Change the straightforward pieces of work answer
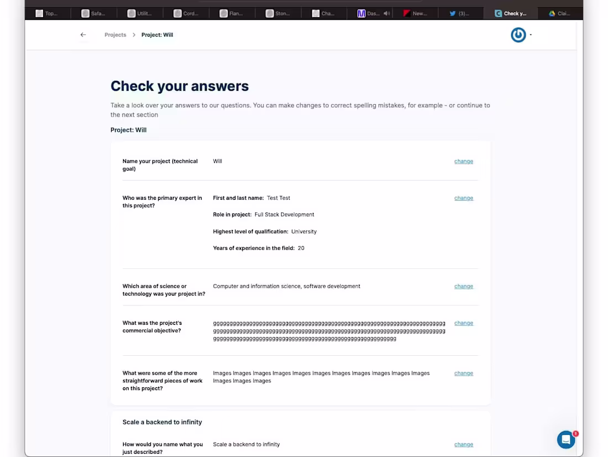This screenshot has height=457, width=608. [x=463, y=373]
